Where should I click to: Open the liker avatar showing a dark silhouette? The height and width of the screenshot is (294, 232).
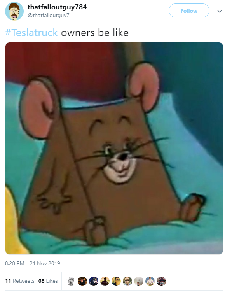pyautogui.click(x=105, y=281)
